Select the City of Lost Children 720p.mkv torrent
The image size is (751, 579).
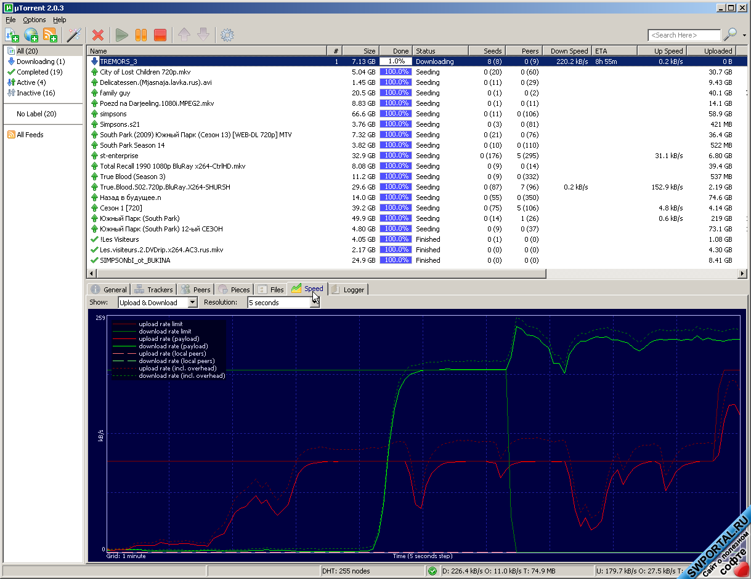click(416, 72)
